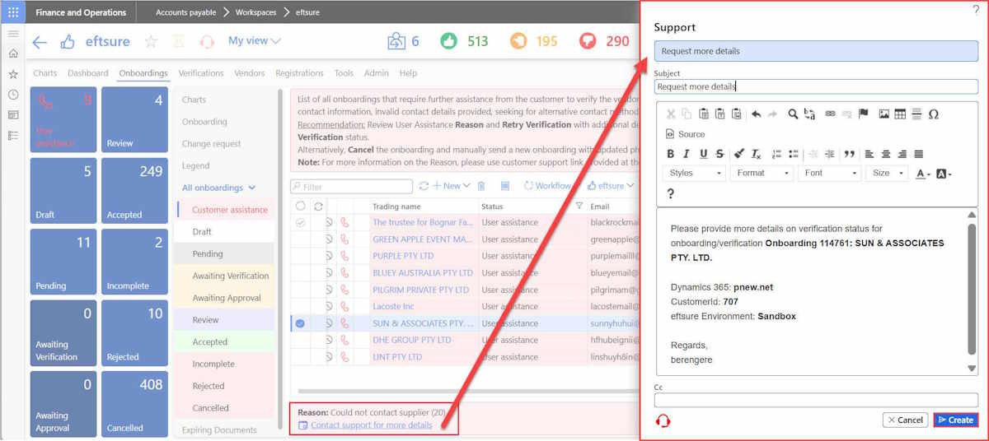
Task: Open text color picker A
Action: pos(923,174)
